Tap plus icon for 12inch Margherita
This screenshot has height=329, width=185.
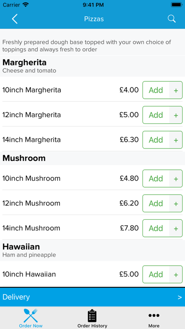(176, 115)
